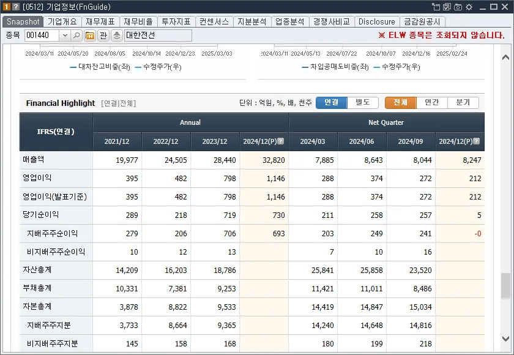Open the 재무비율 tab
514x355 pixels.
pos(138,21)
